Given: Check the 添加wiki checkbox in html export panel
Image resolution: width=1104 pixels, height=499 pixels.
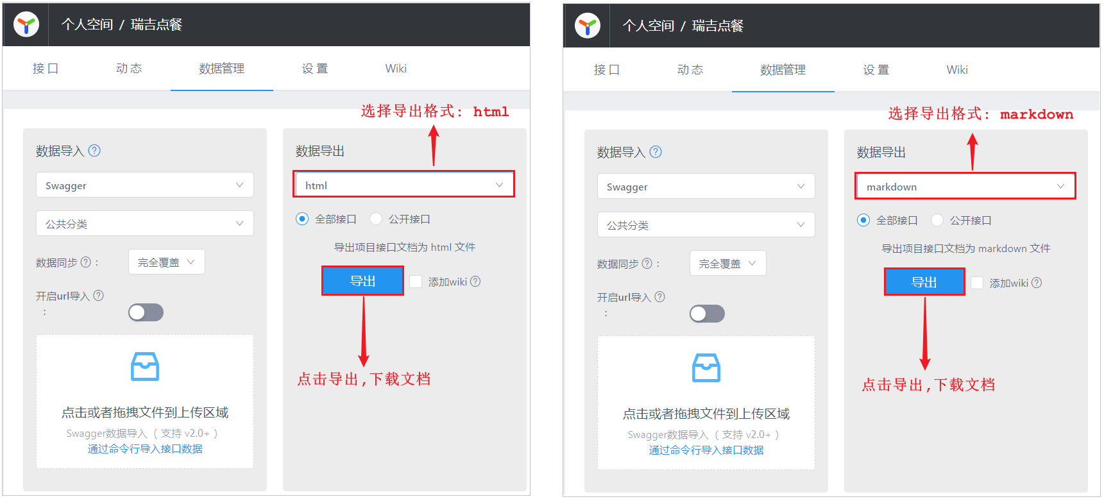Looking at the screenshot, I should [x=416, y=282].
